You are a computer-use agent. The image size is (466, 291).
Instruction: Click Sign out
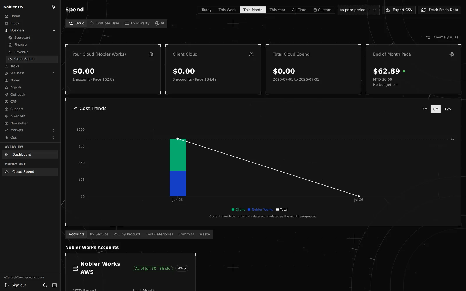tap(15, 285)
